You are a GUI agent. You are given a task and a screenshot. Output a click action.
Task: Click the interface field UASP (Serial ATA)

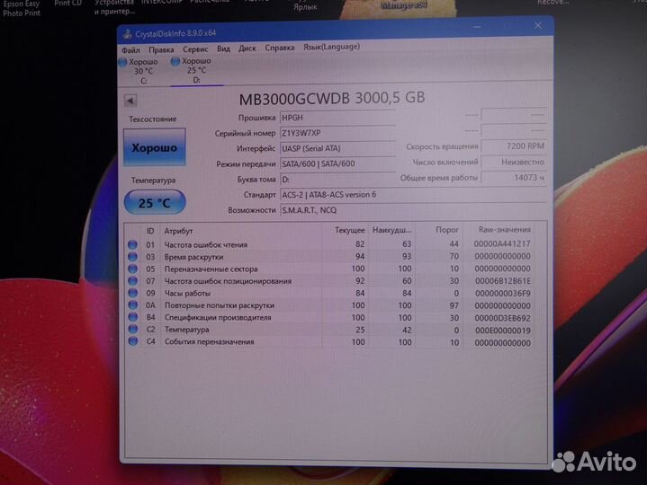click(337, 148)
